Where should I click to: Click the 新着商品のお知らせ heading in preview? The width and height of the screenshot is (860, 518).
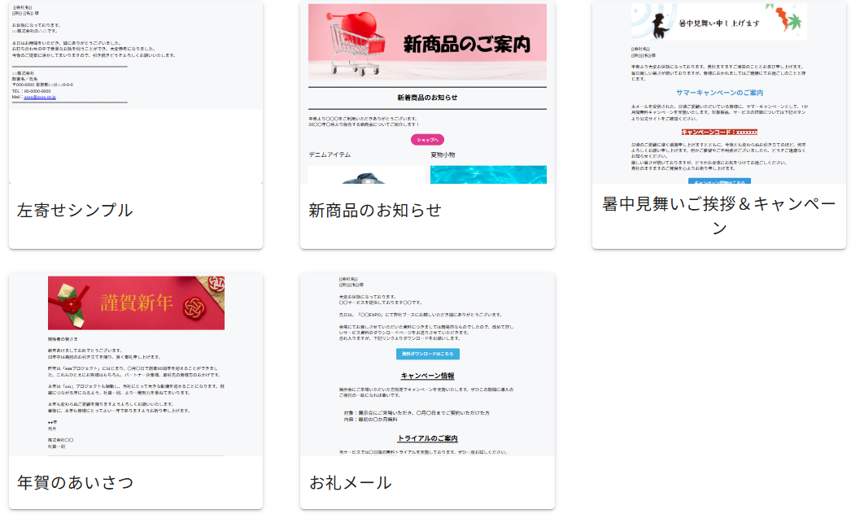pos(427,98)
